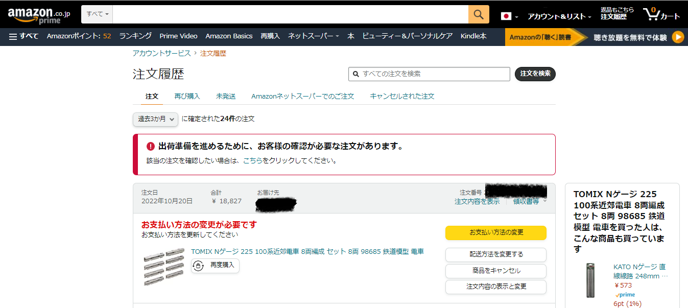The width and height of the screenshot is (688, 308).
Task: Click the 注文を検索 button
Action: pyautogui.click(x=535, y=74)
